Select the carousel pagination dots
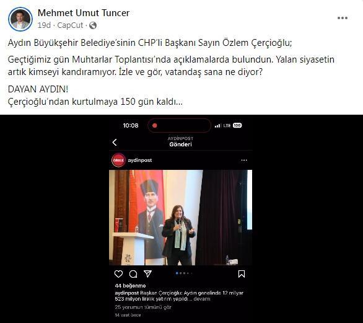Screen dimensions: 363x323 [x=184, y=273]
